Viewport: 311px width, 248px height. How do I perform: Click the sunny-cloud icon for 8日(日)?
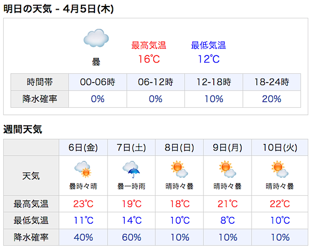coord(179,169)
